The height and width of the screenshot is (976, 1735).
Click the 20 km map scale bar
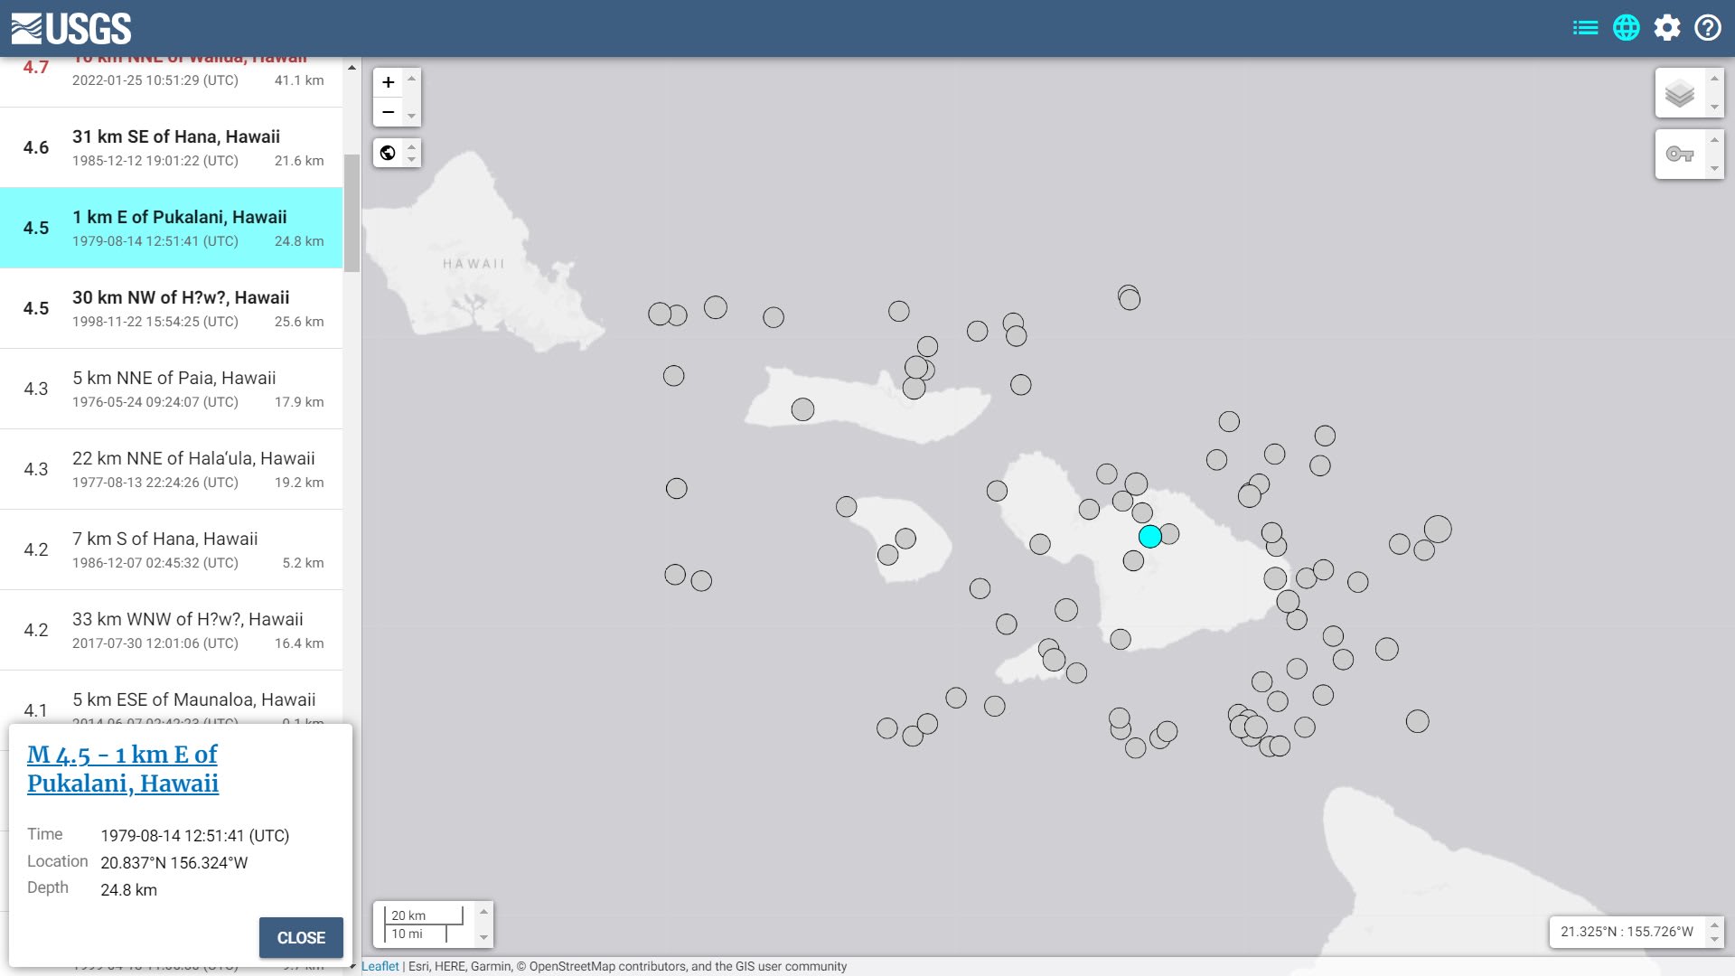[424, 915]
